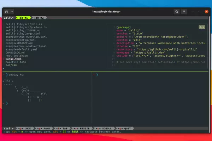Click the Ctrl + status bar label
Screen dimensions: 212x141
click(9, 128)
